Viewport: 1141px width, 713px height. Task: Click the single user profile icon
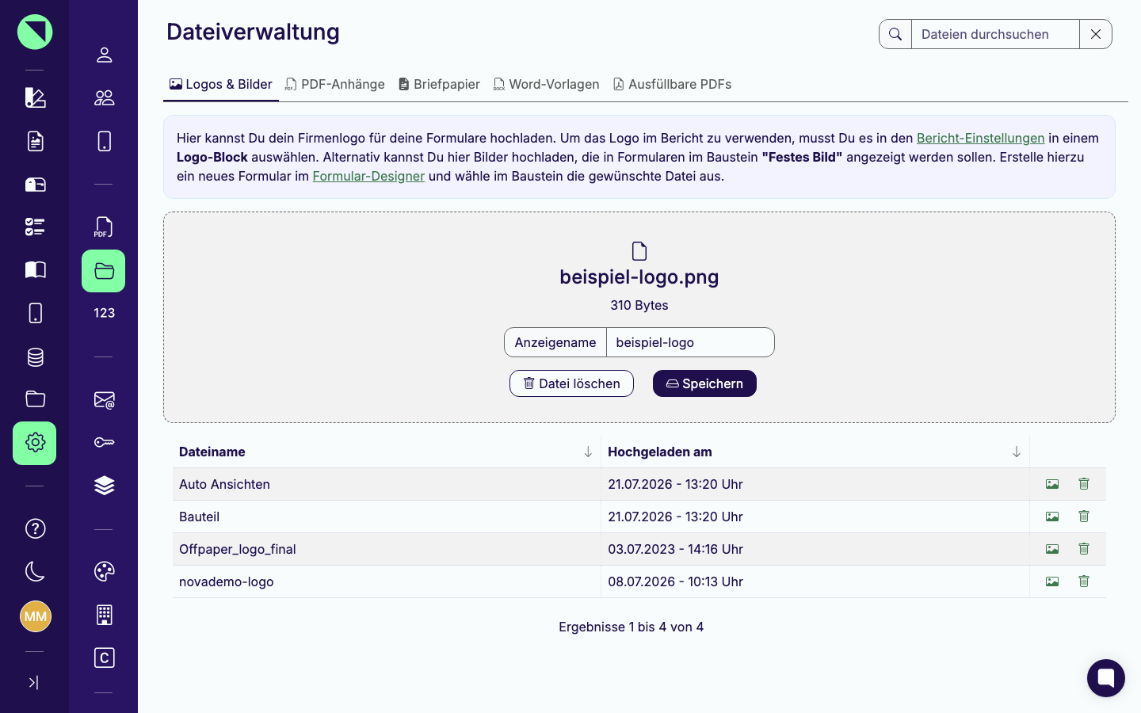(104, 55)
